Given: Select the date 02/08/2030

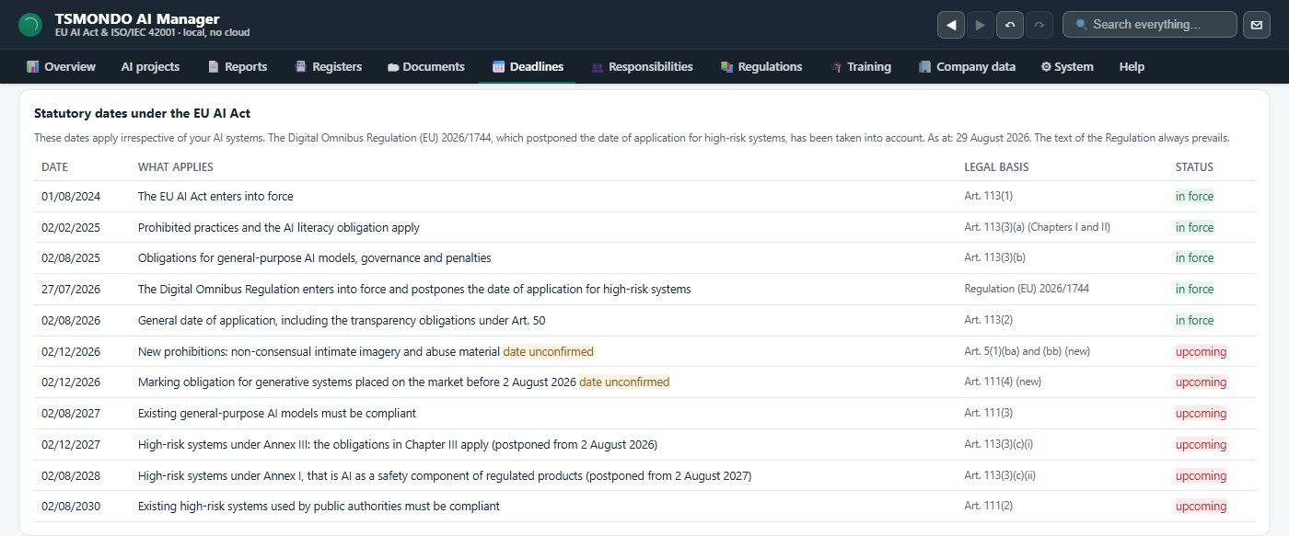Looking at the screenshot, I should click(x=71, y=506).
